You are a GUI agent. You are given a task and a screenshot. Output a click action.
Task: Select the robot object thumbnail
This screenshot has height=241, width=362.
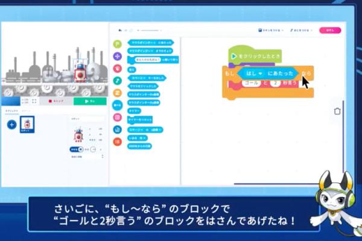[x=27, y=125]
